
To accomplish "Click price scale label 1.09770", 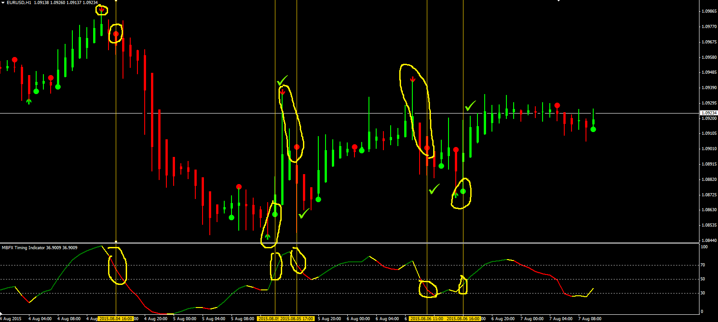I will click(709, 27).
